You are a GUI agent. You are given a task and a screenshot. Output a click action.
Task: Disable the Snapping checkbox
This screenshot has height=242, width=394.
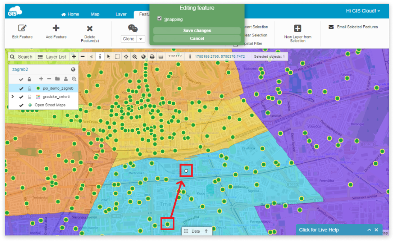[x=160, y=19]
